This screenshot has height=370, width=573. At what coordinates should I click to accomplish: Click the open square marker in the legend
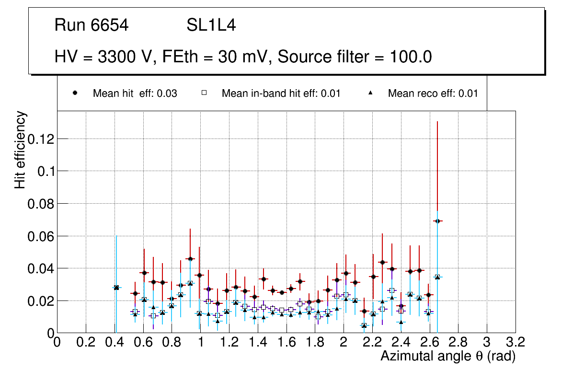pyautogui.click(x=204, y=93)
